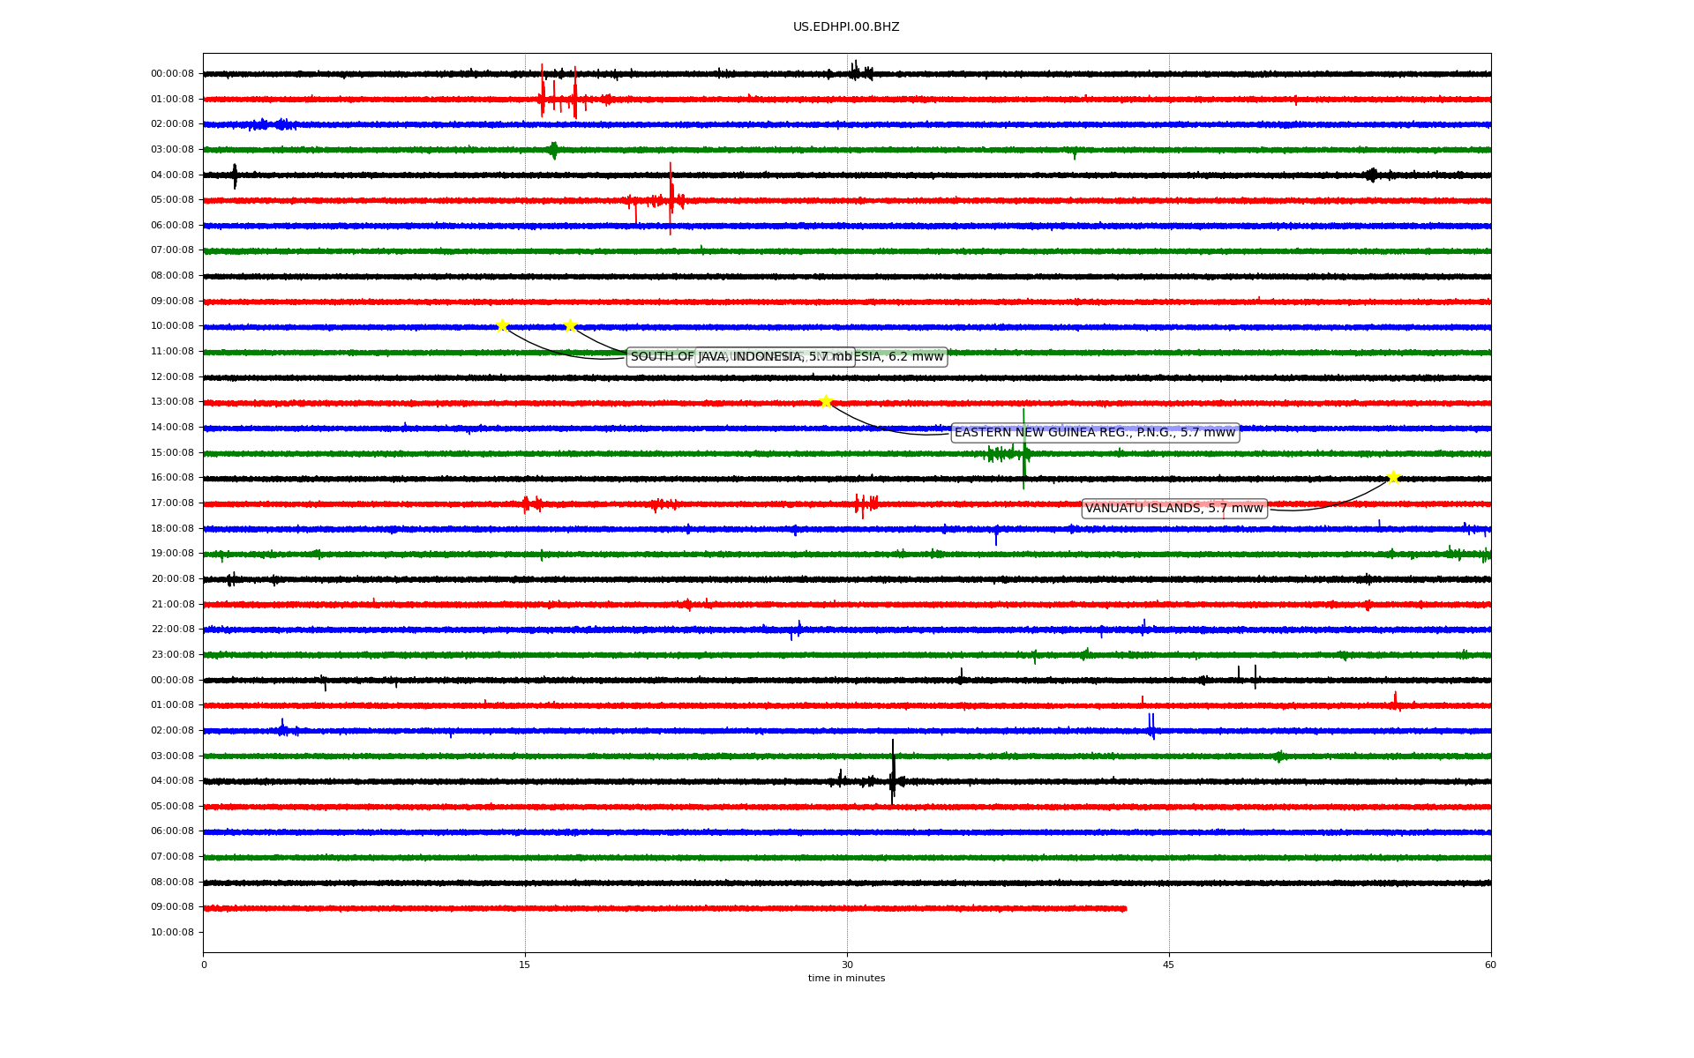Click the 14:00:08 row time label

click(x=172, y=428)
